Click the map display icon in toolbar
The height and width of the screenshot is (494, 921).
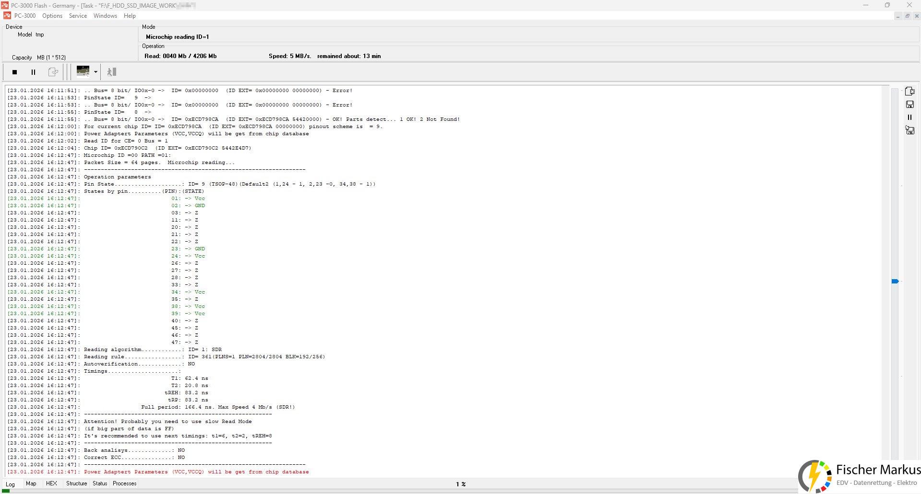(x=83, y=71)
